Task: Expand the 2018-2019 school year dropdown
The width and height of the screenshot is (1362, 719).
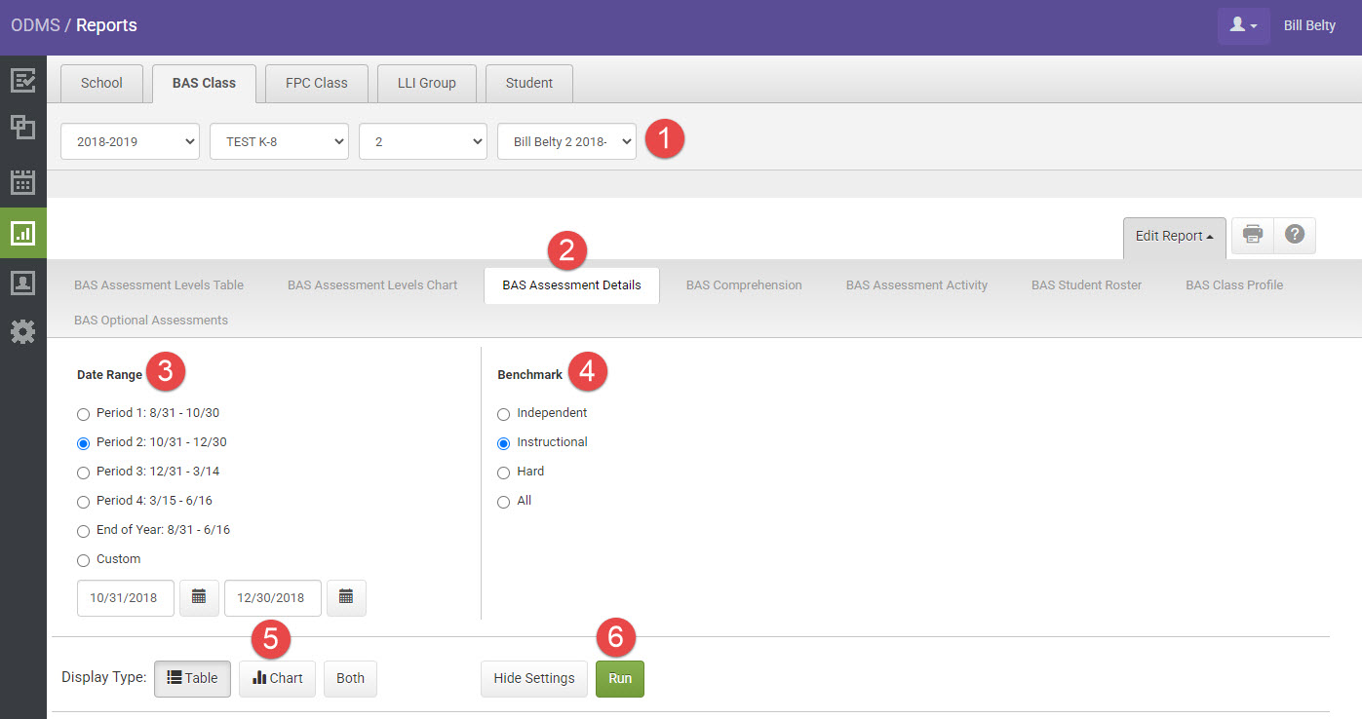Action: tap(130, 141)
